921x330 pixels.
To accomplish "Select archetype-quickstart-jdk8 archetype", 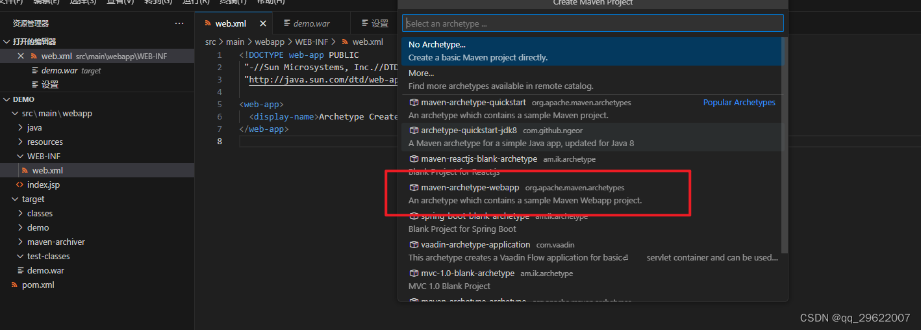I will click(590, 137).
